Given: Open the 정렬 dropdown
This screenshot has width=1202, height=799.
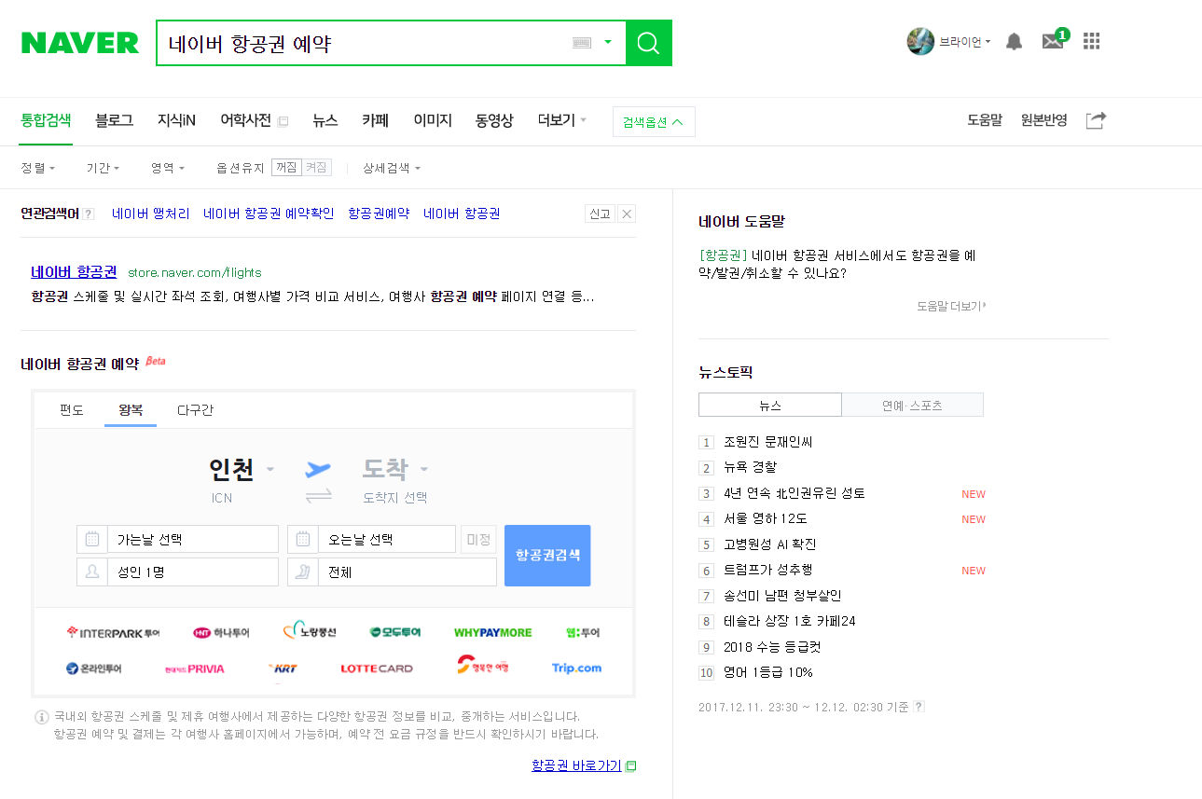Looking at the screenshot, I should point(38,168).
